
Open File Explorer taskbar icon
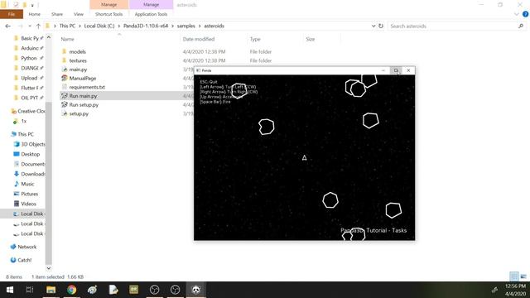point(51,290)
